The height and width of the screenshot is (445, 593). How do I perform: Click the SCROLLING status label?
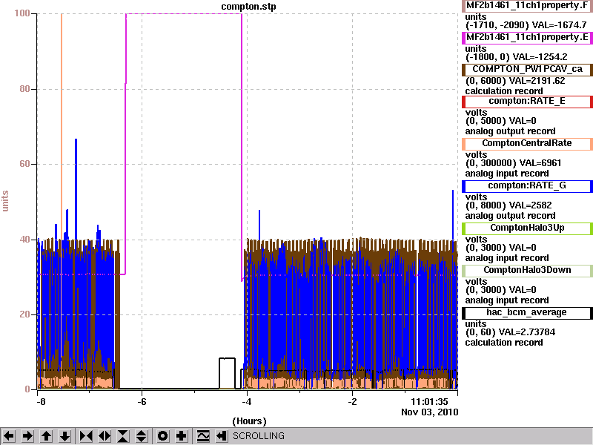point(258,436)
